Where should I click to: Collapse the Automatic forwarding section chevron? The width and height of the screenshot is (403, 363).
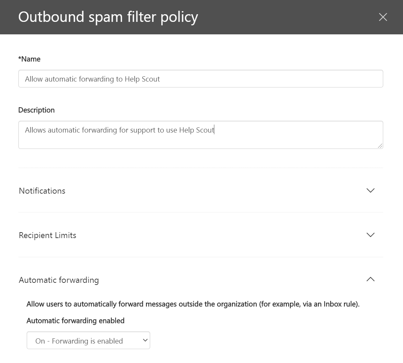tap(370, 279)
